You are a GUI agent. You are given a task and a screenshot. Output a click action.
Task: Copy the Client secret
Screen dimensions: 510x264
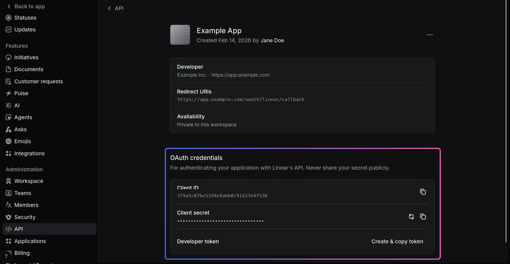point(423,217)
